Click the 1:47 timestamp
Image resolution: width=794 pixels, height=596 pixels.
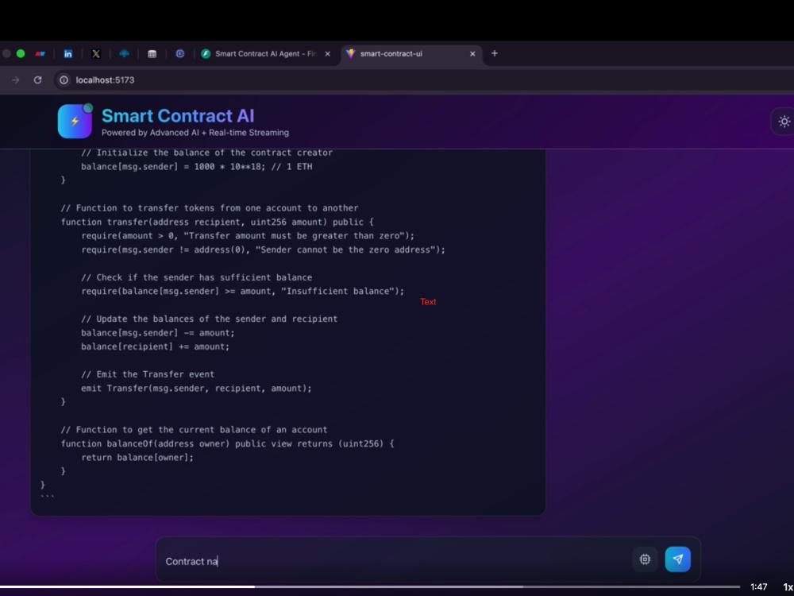click(758, 587)
